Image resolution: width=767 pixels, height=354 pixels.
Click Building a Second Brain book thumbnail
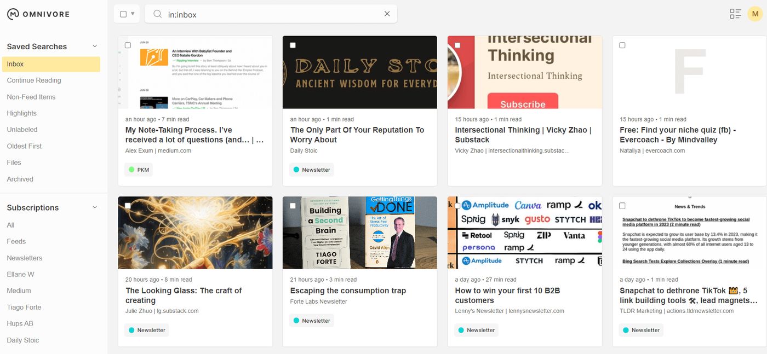tap(360, 233)
